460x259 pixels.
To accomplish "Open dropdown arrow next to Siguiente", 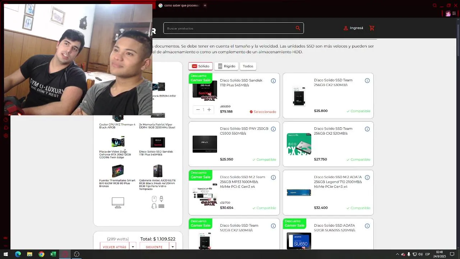I will point(173,247).
